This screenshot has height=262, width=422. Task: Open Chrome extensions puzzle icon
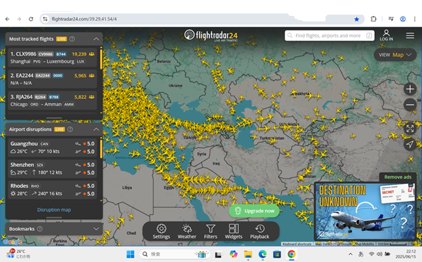pyautogui.click(x=373, y=19)
